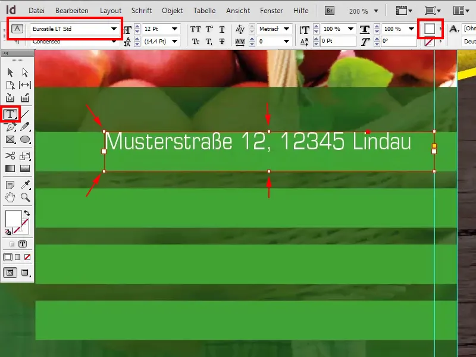476x357 pixels.
Task: Pick the Scissors tool
Action: pyautogui.click(x=10, y=156)
